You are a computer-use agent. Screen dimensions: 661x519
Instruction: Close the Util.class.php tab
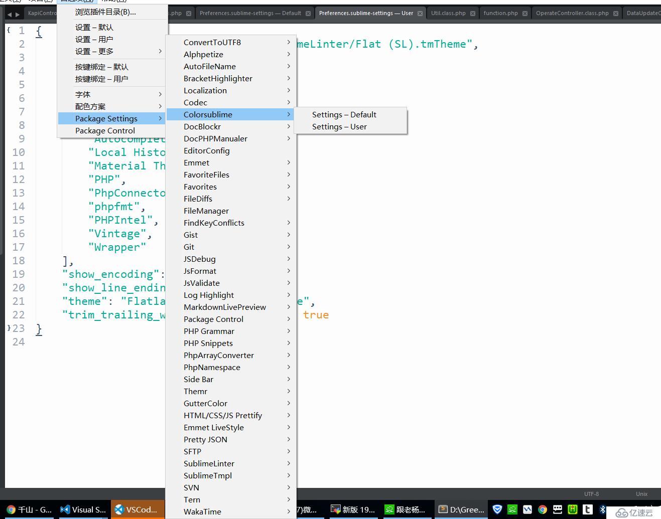473,14
